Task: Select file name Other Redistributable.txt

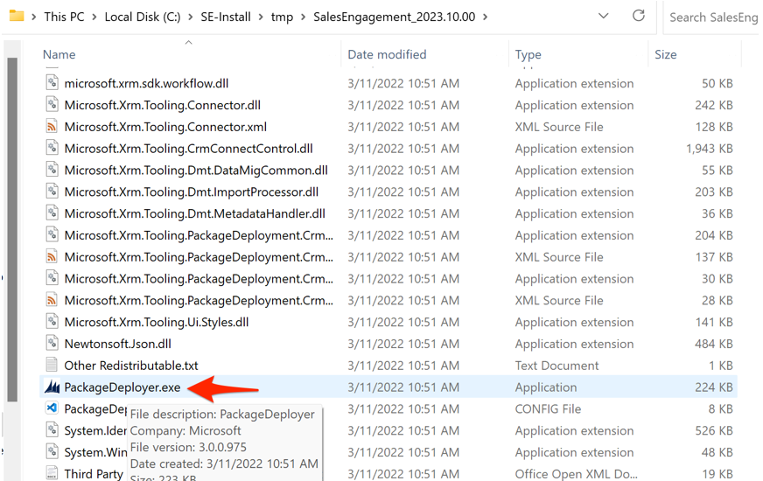Action: pyautogui.click(x=131, y=366)
